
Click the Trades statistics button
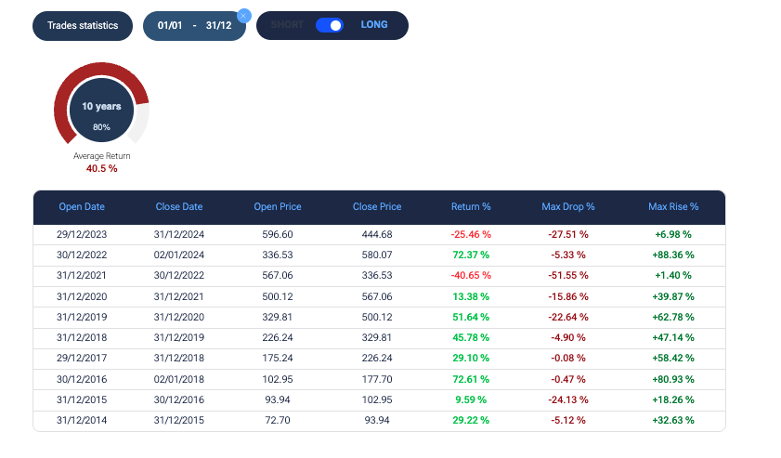[x=83, y=25]
